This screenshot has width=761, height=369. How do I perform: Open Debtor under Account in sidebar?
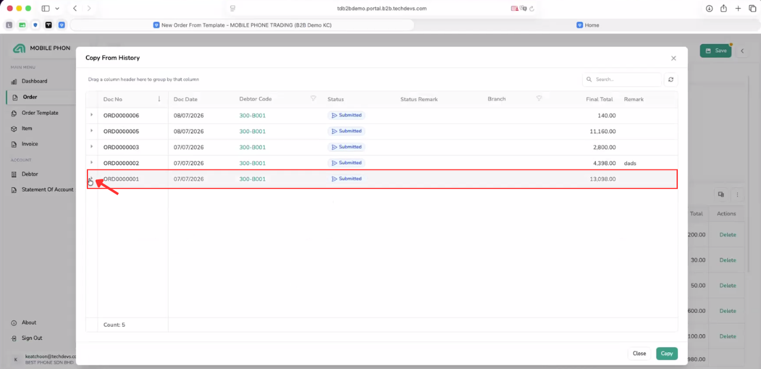click(30, 174)
